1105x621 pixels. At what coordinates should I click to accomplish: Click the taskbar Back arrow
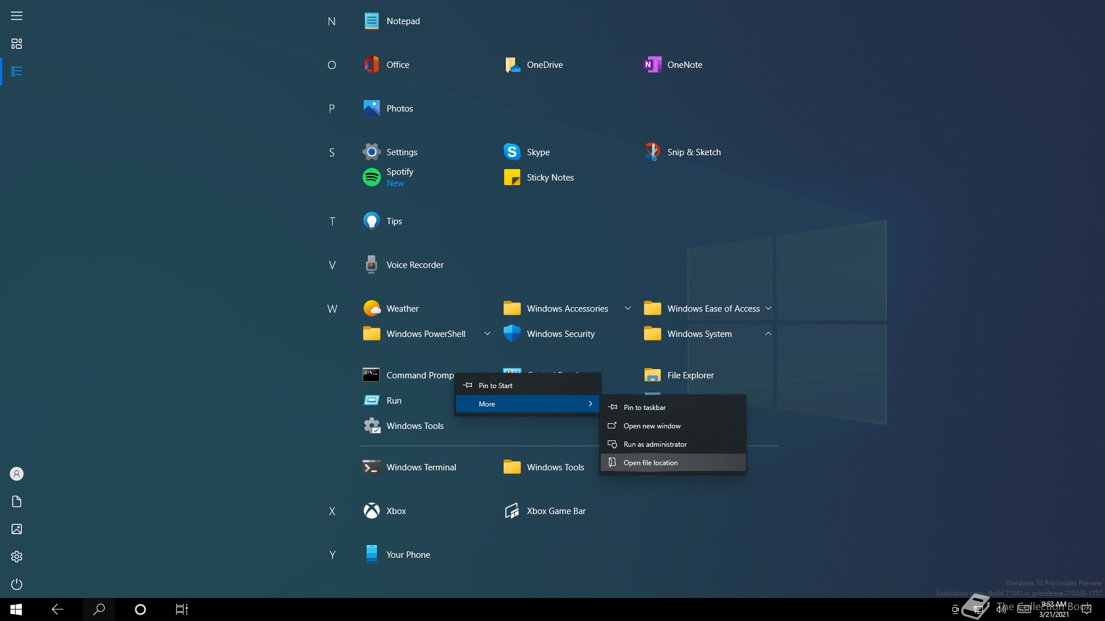(58, 609)
